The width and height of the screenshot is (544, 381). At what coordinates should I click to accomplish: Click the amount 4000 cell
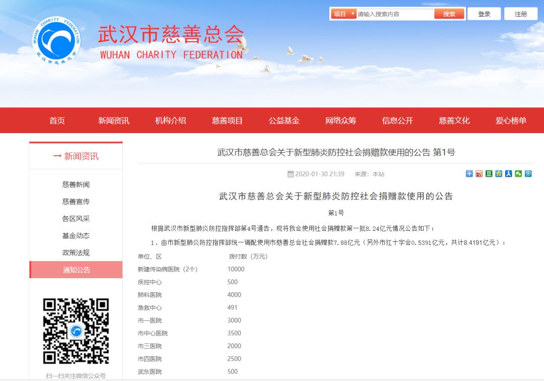click(234, 295)
